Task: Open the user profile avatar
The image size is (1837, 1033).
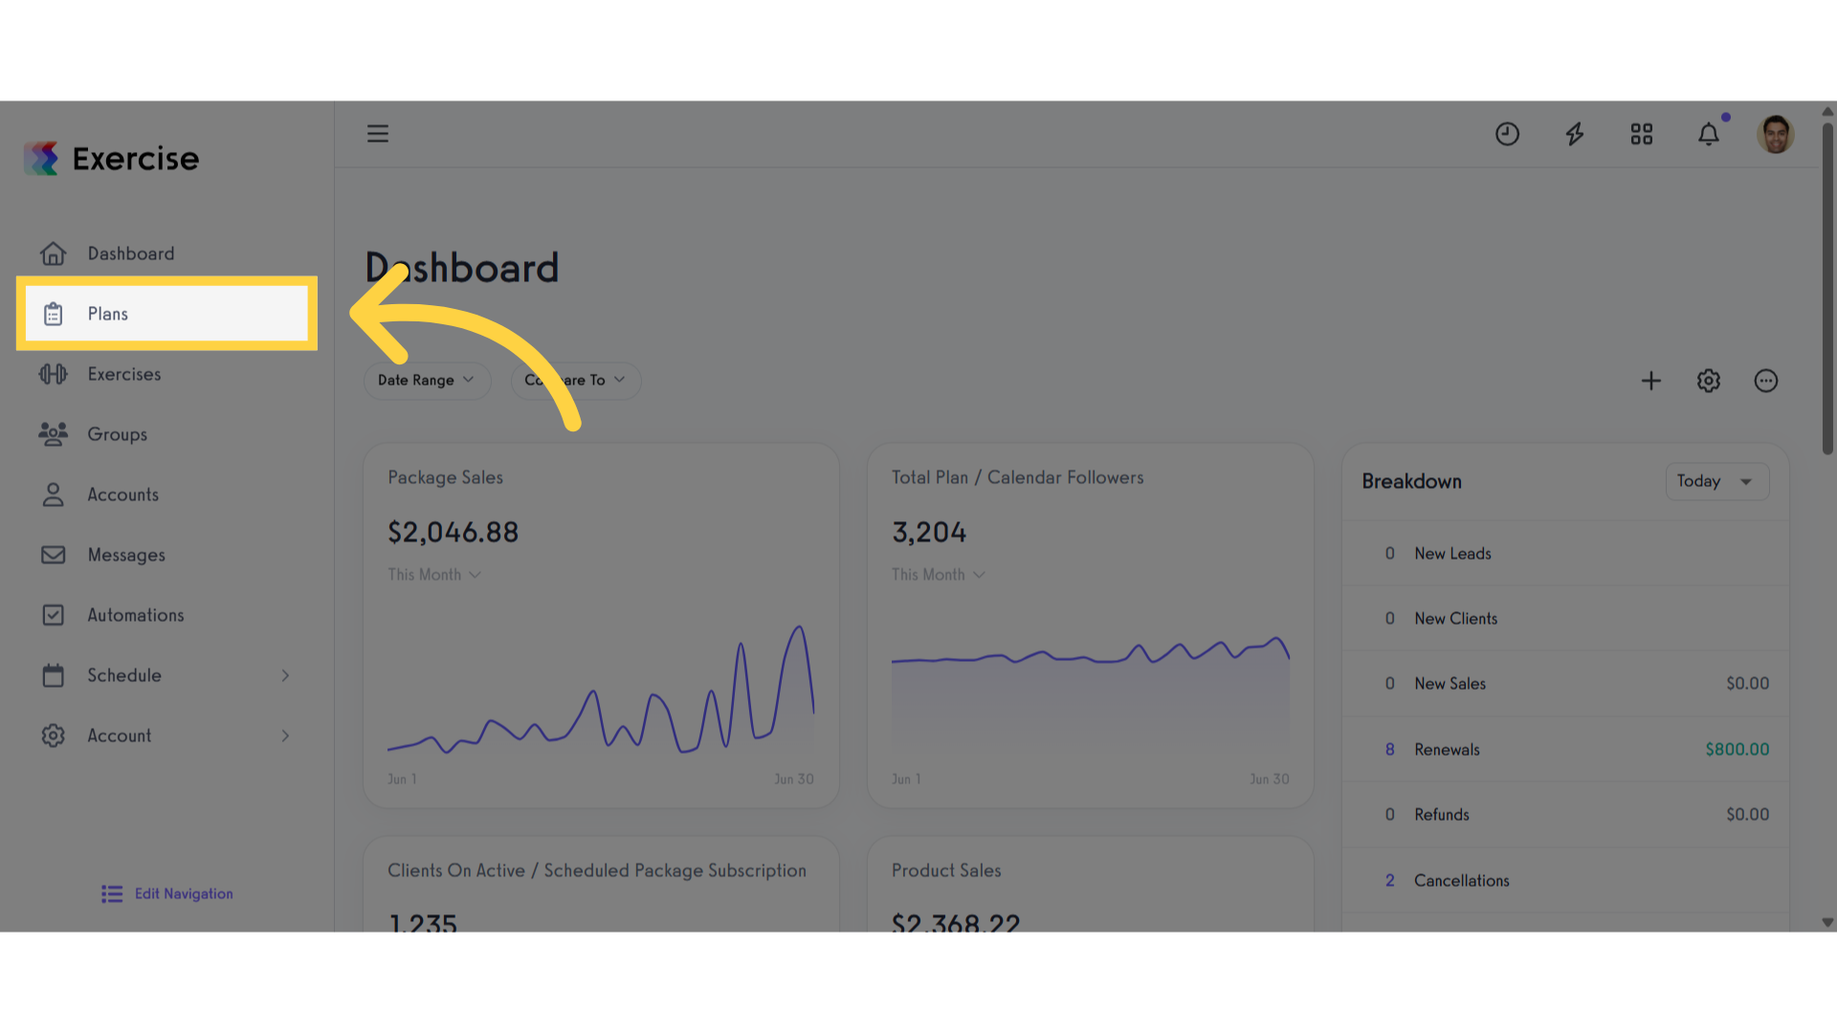Action: pos(1776,134)
